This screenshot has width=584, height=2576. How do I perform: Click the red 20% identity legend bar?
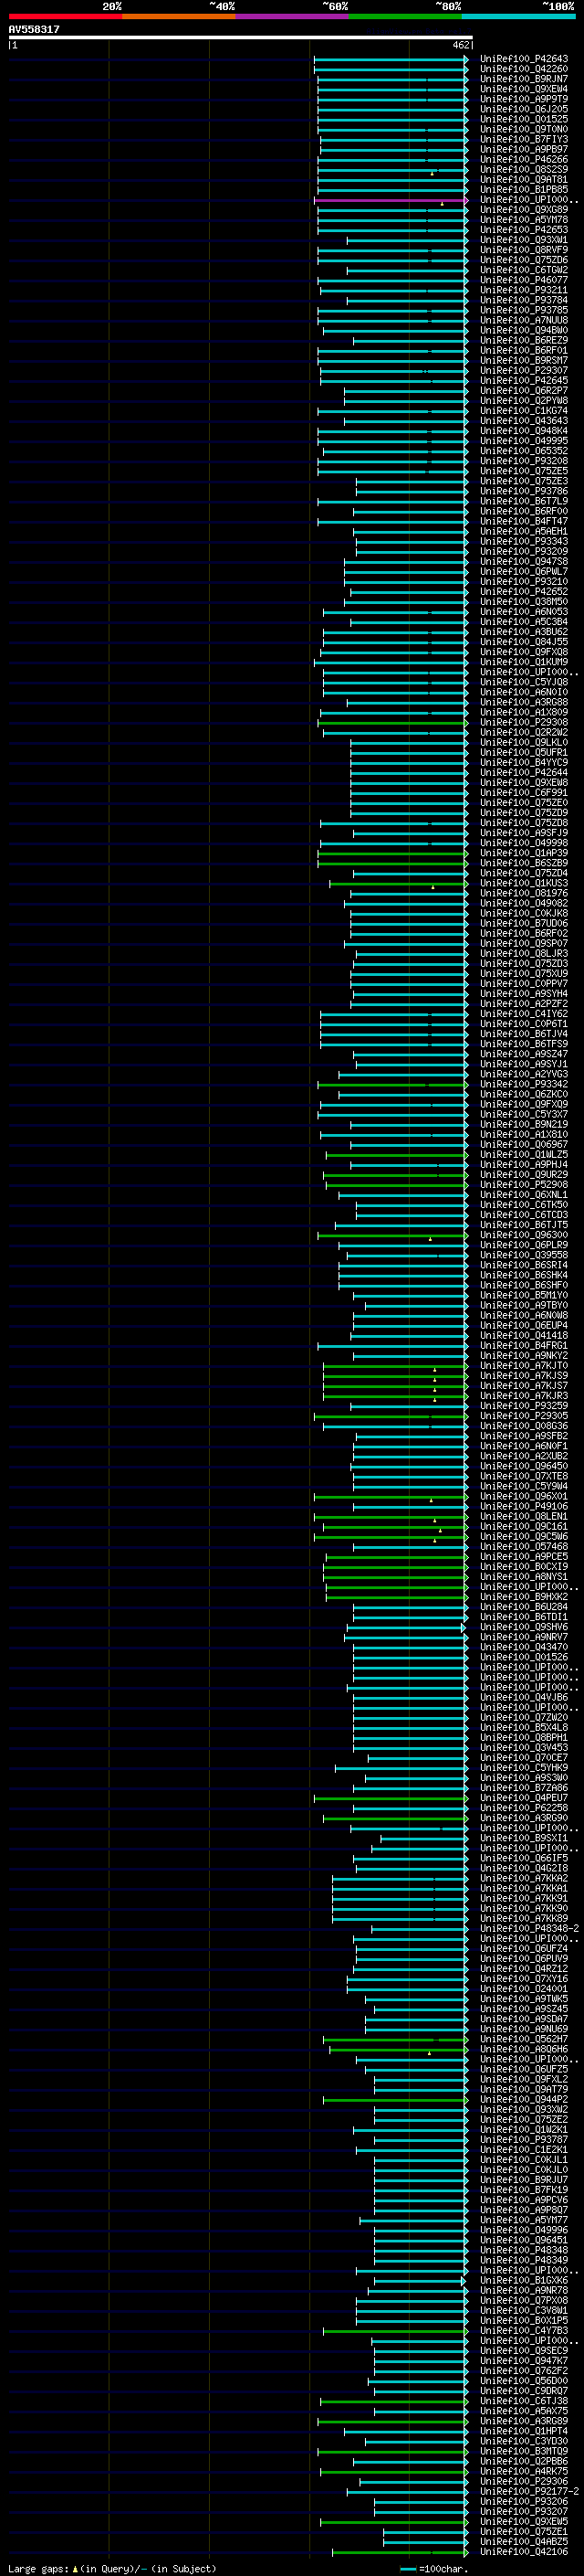click(x=65, y=16)
